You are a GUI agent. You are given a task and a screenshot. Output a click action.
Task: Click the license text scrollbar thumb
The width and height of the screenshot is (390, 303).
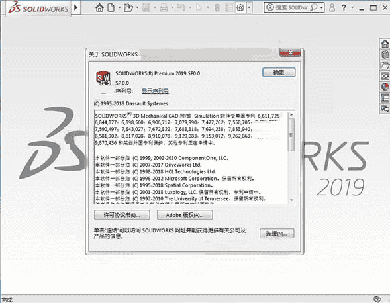pyautogui.click(x=291, y=135)
